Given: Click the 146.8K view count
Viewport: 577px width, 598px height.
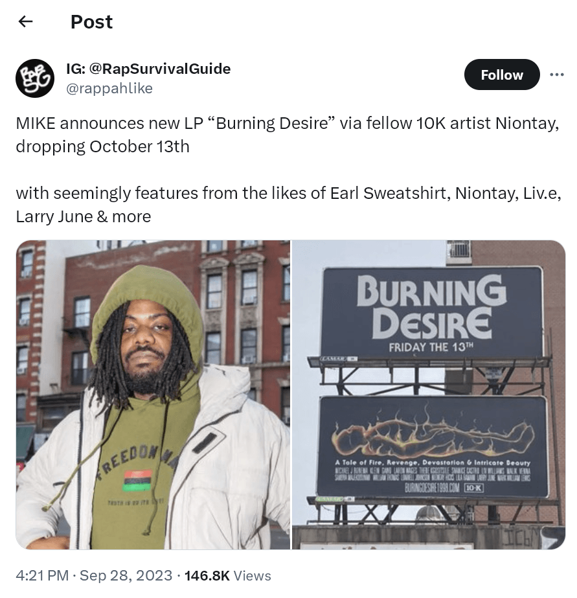Looking at the screenshot, I should click(x=207, y=575).
